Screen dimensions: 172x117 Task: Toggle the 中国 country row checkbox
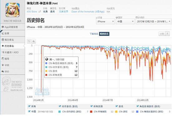click(29, 111)
